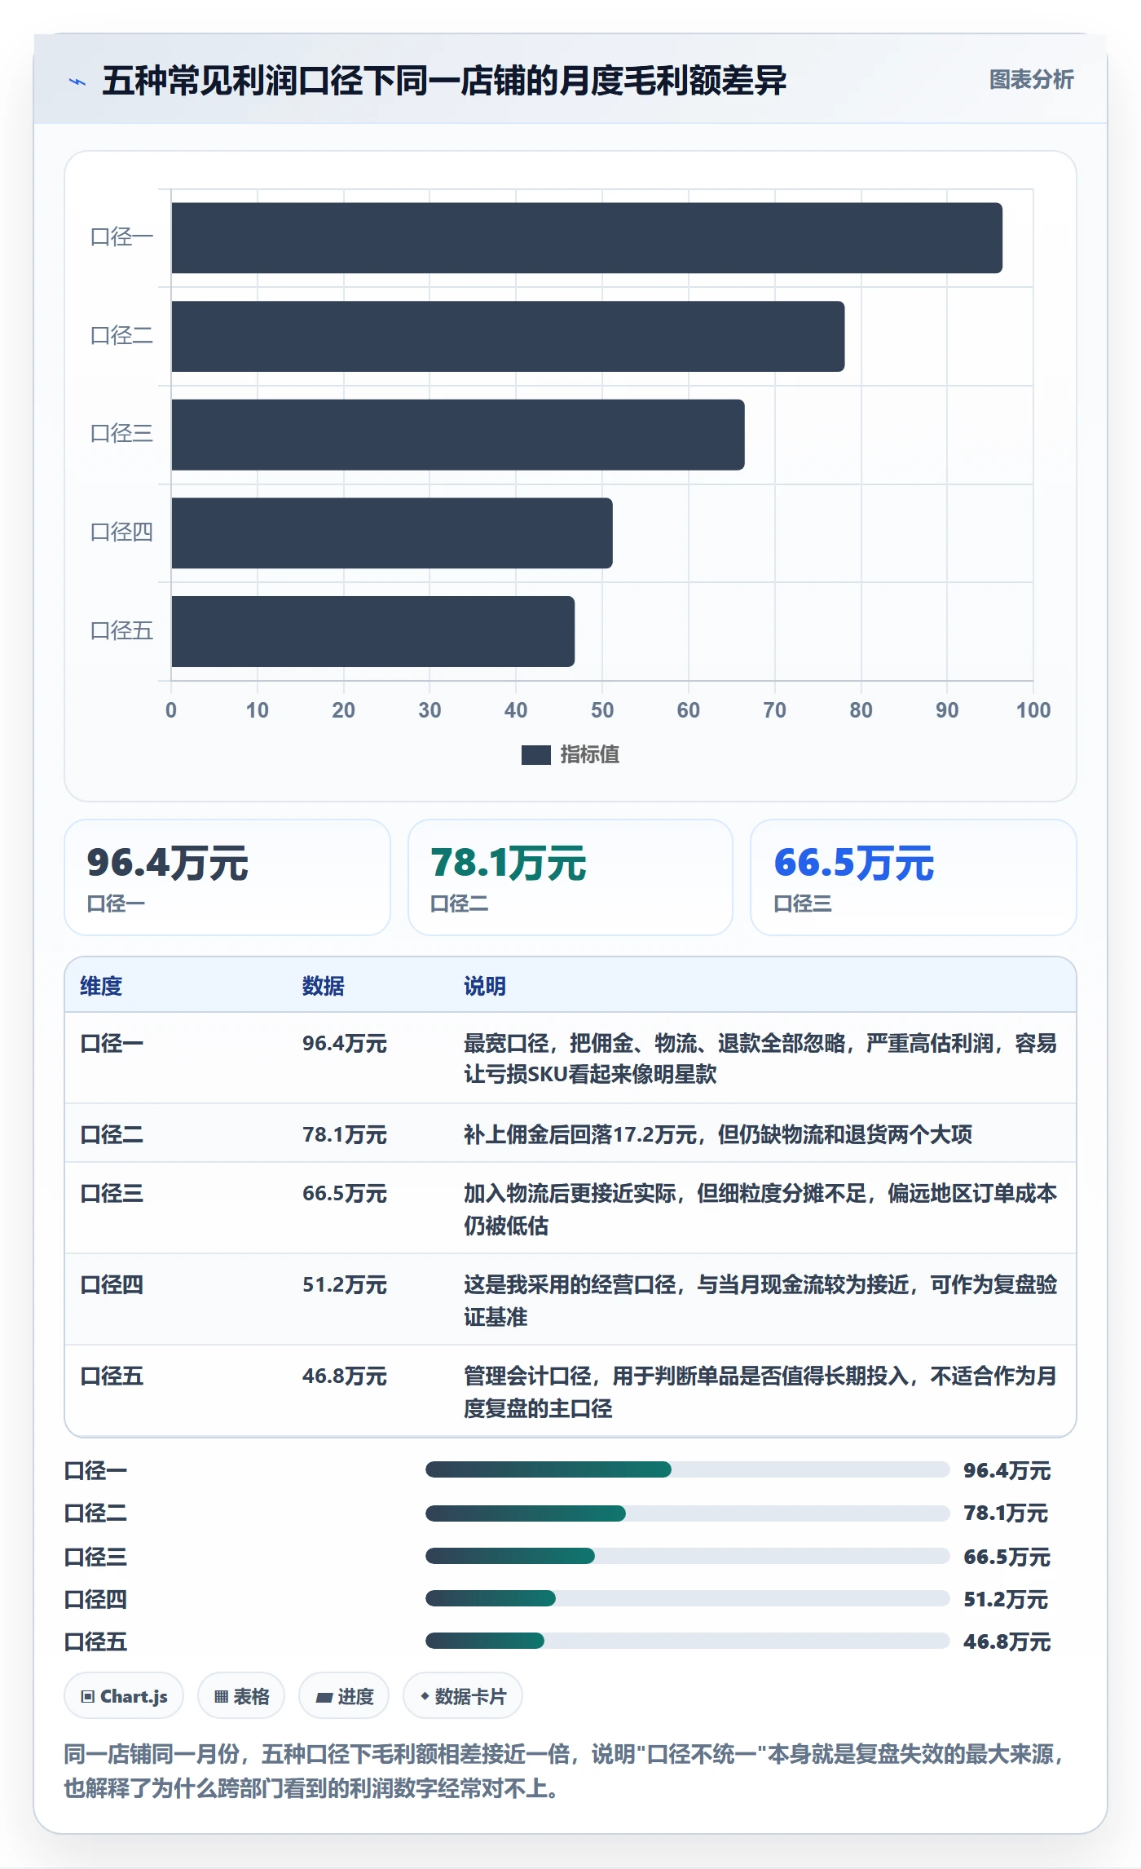Click the lightning icon beside the title
This screenshot has width=1141, height=1869.
[x=77, y=82]
